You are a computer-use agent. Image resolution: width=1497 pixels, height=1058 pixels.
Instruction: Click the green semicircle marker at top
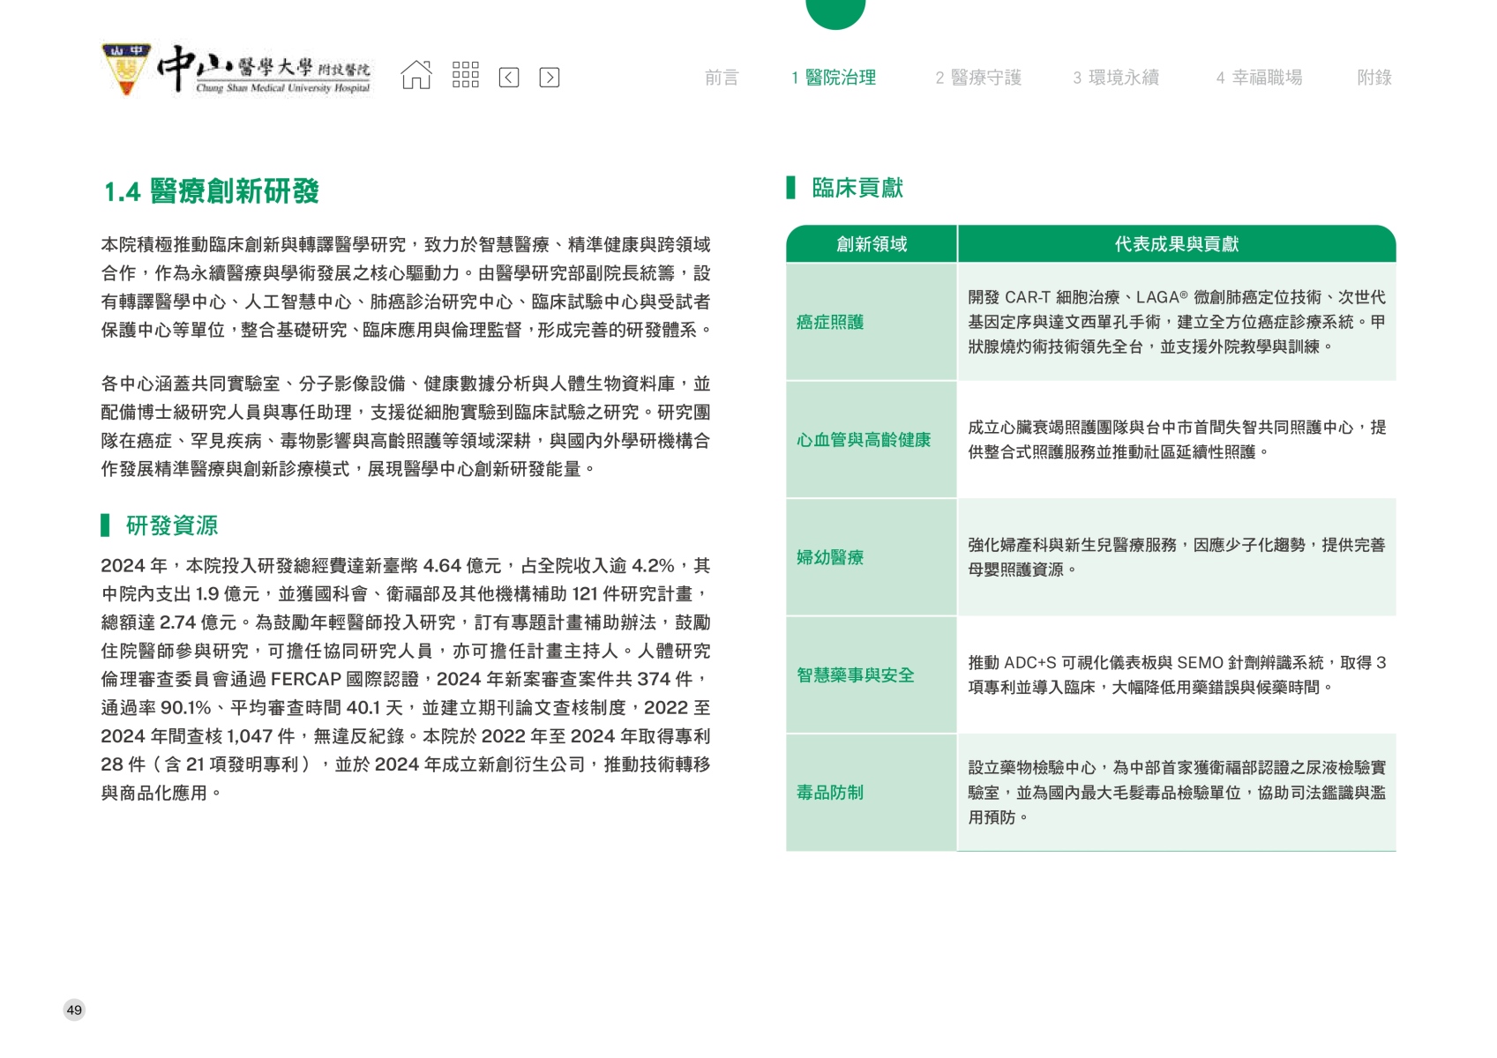tap(835, 12)
